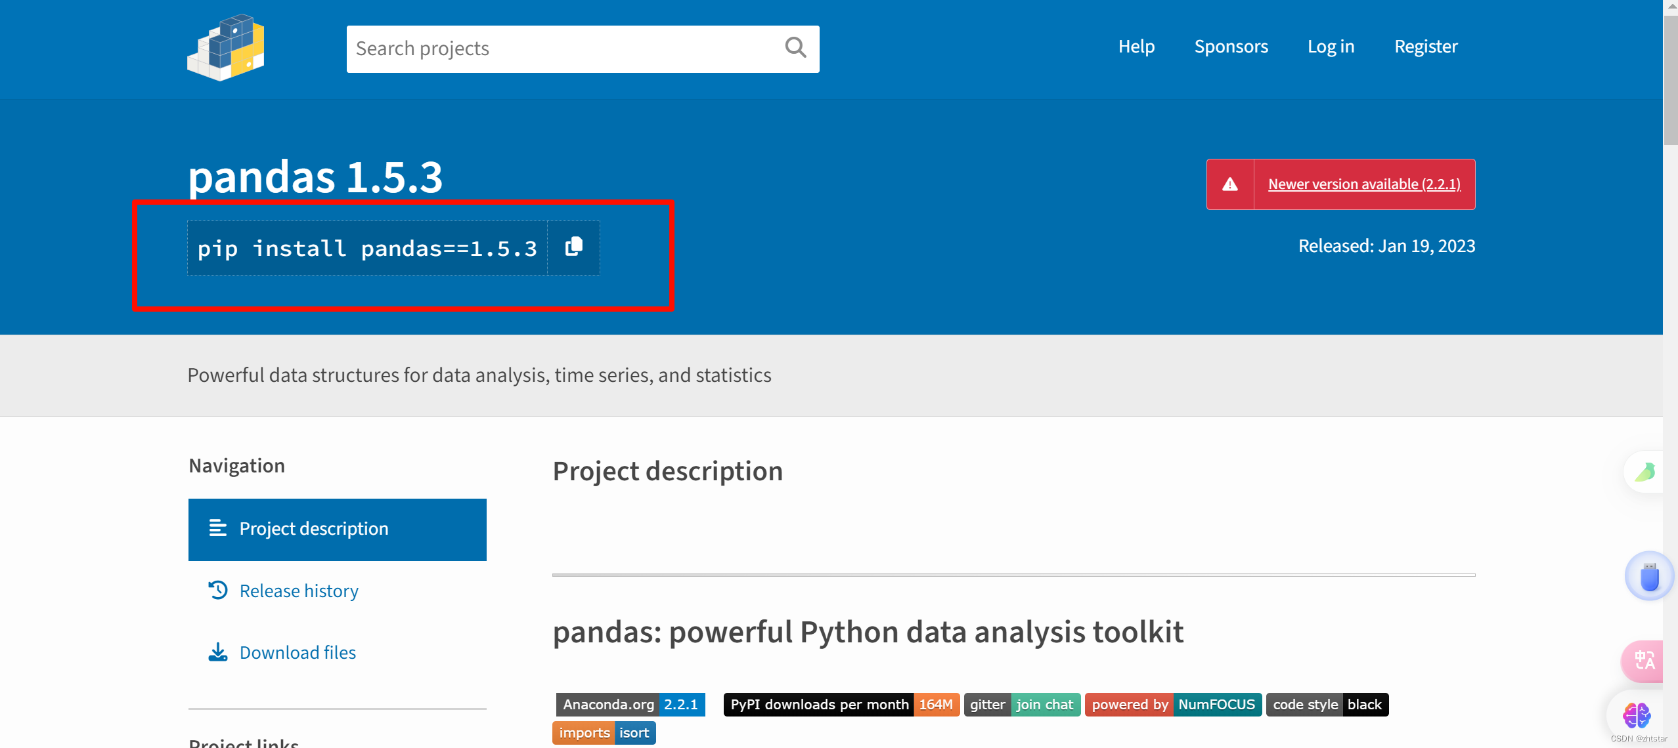
Task: Open the Newer version available (2.2.1) link
Action: click(x=1364, y=184)
